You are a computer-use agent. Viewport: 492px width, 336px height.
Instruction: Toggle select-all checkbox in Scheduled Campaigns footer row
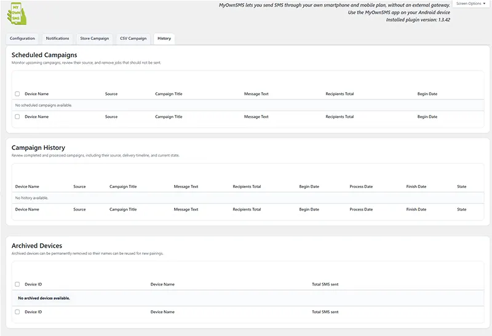point(17,117)
